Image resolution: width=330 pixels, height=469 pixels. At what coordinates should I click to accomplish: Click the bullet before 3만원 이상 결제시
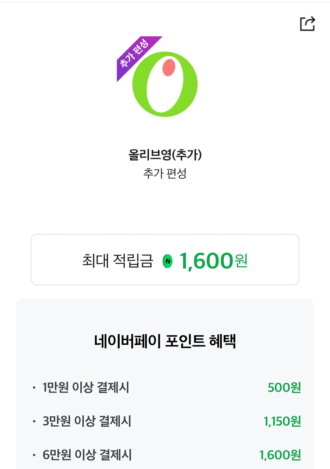34,421
